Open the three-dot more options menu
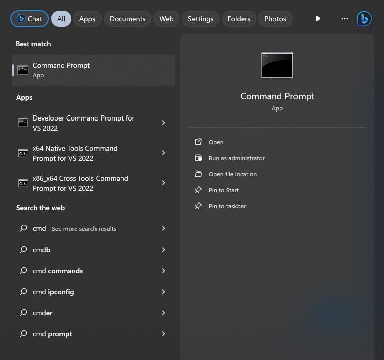Image resolution: width=384 pixels, height=360 pixels. (x=344, y=19)
